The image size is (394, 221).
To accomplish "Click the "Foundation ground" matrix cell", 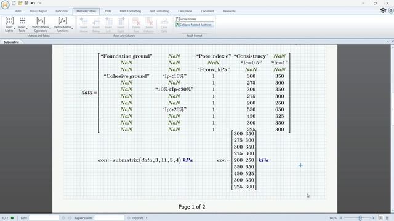I will tap(126, 56).
